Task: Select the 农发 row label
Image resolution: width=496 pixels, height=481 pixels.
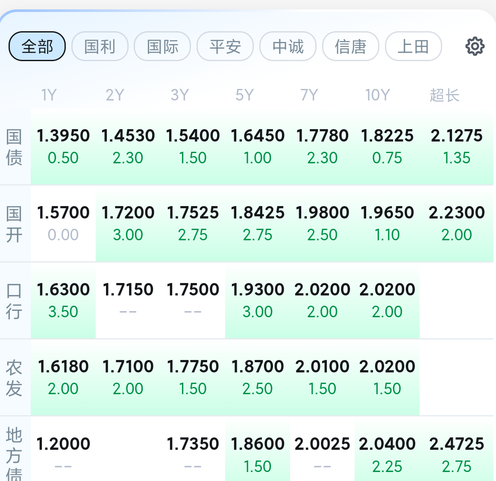Action: (14, 378)
